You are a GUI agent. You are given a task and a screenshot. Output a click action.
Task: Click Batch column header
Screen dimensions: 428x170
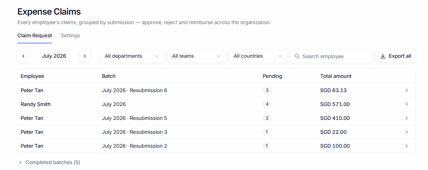pos(109,76)
